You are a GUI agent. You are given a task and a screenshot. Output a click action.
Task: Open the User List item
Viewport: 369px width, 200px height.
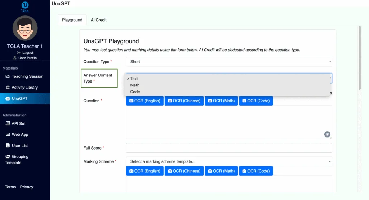pos(20,146)
